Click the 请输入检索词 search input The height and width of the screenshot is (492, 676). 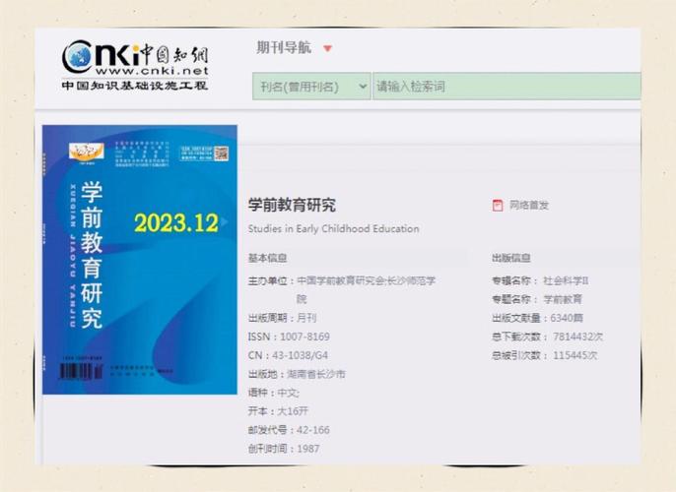tap(507, 87)
